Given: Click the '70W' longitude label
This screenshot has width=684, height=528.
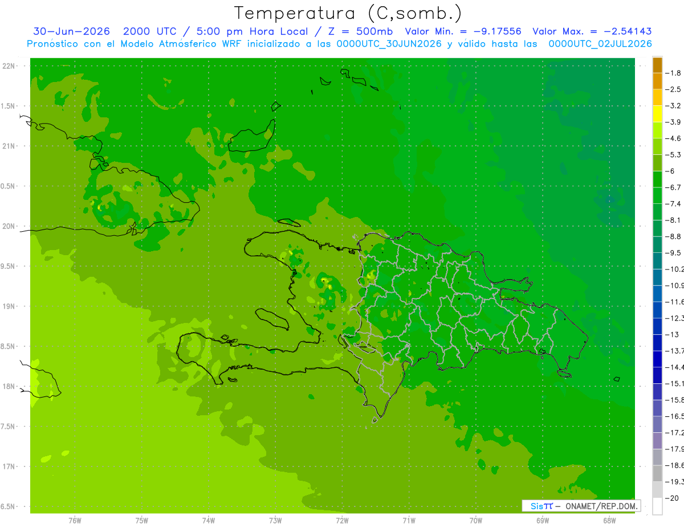Looking at the screenshot, I should pyautogui.click(x=476, y=520).
